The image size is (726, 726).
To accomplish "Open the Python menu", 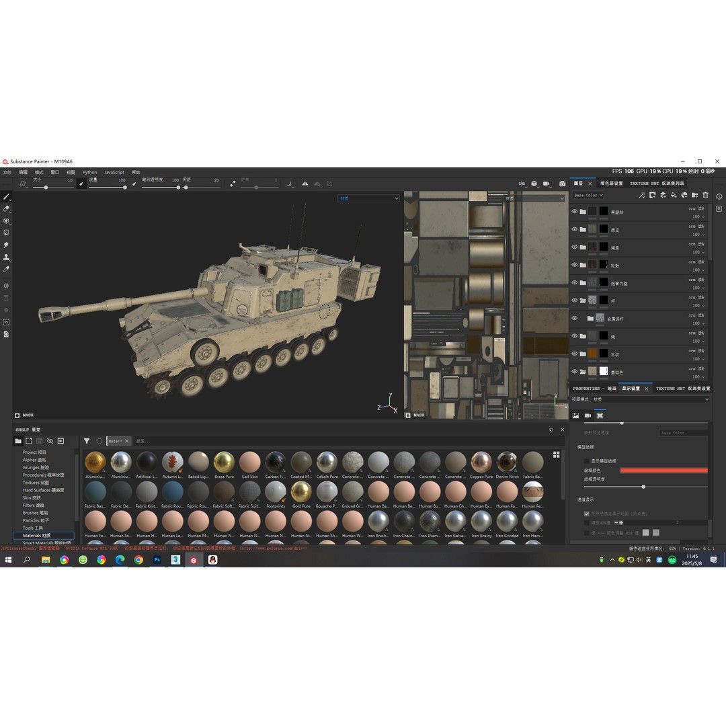I will [x=90, y=172].
